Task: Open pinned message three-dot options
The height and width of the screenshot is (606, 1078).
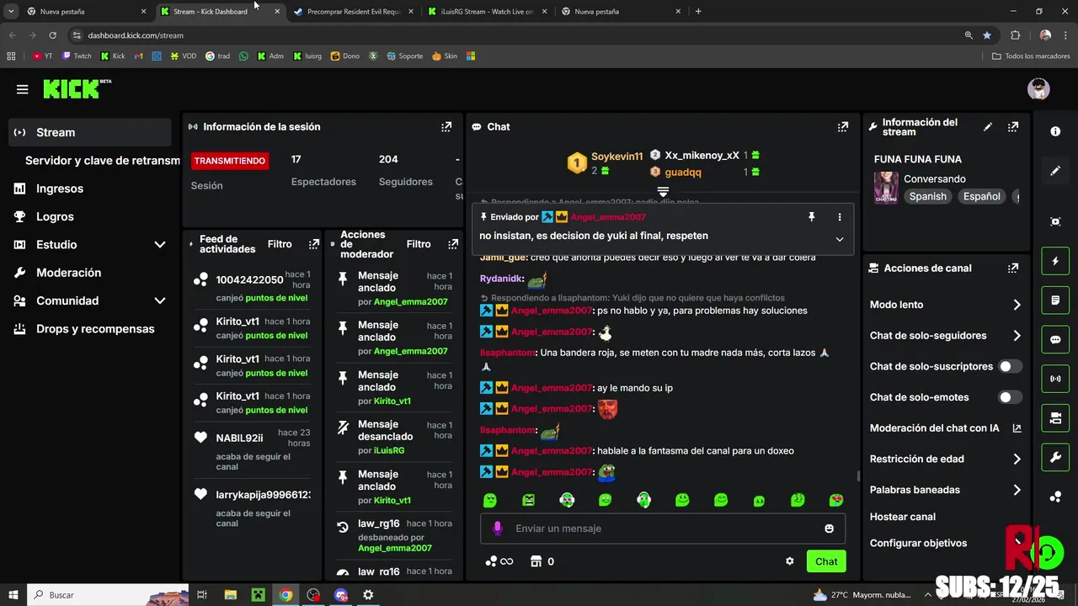Action: (x=840, y=217)
